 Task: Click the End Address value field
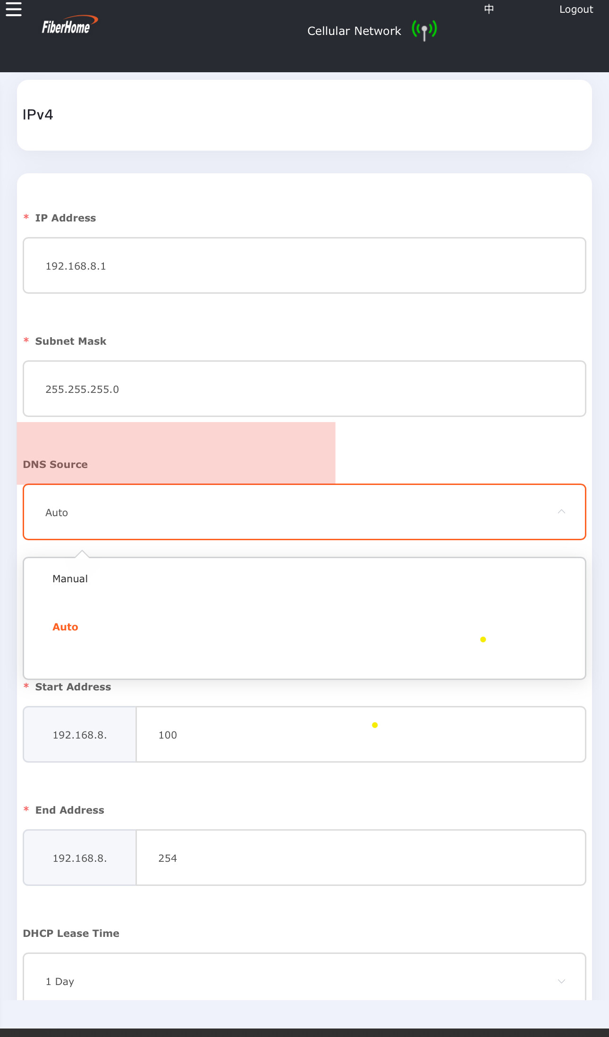(360, 858)
